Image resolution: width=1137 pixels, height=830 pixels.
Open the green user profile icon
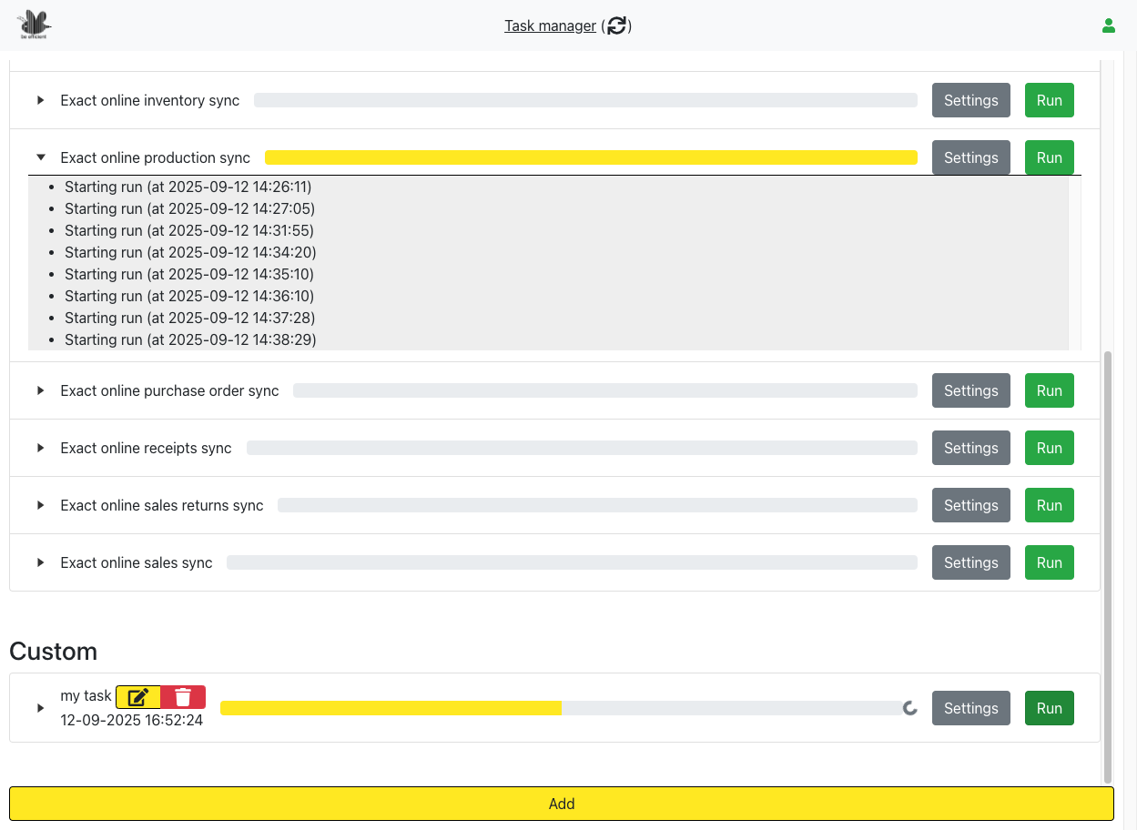click(1108, 25)
